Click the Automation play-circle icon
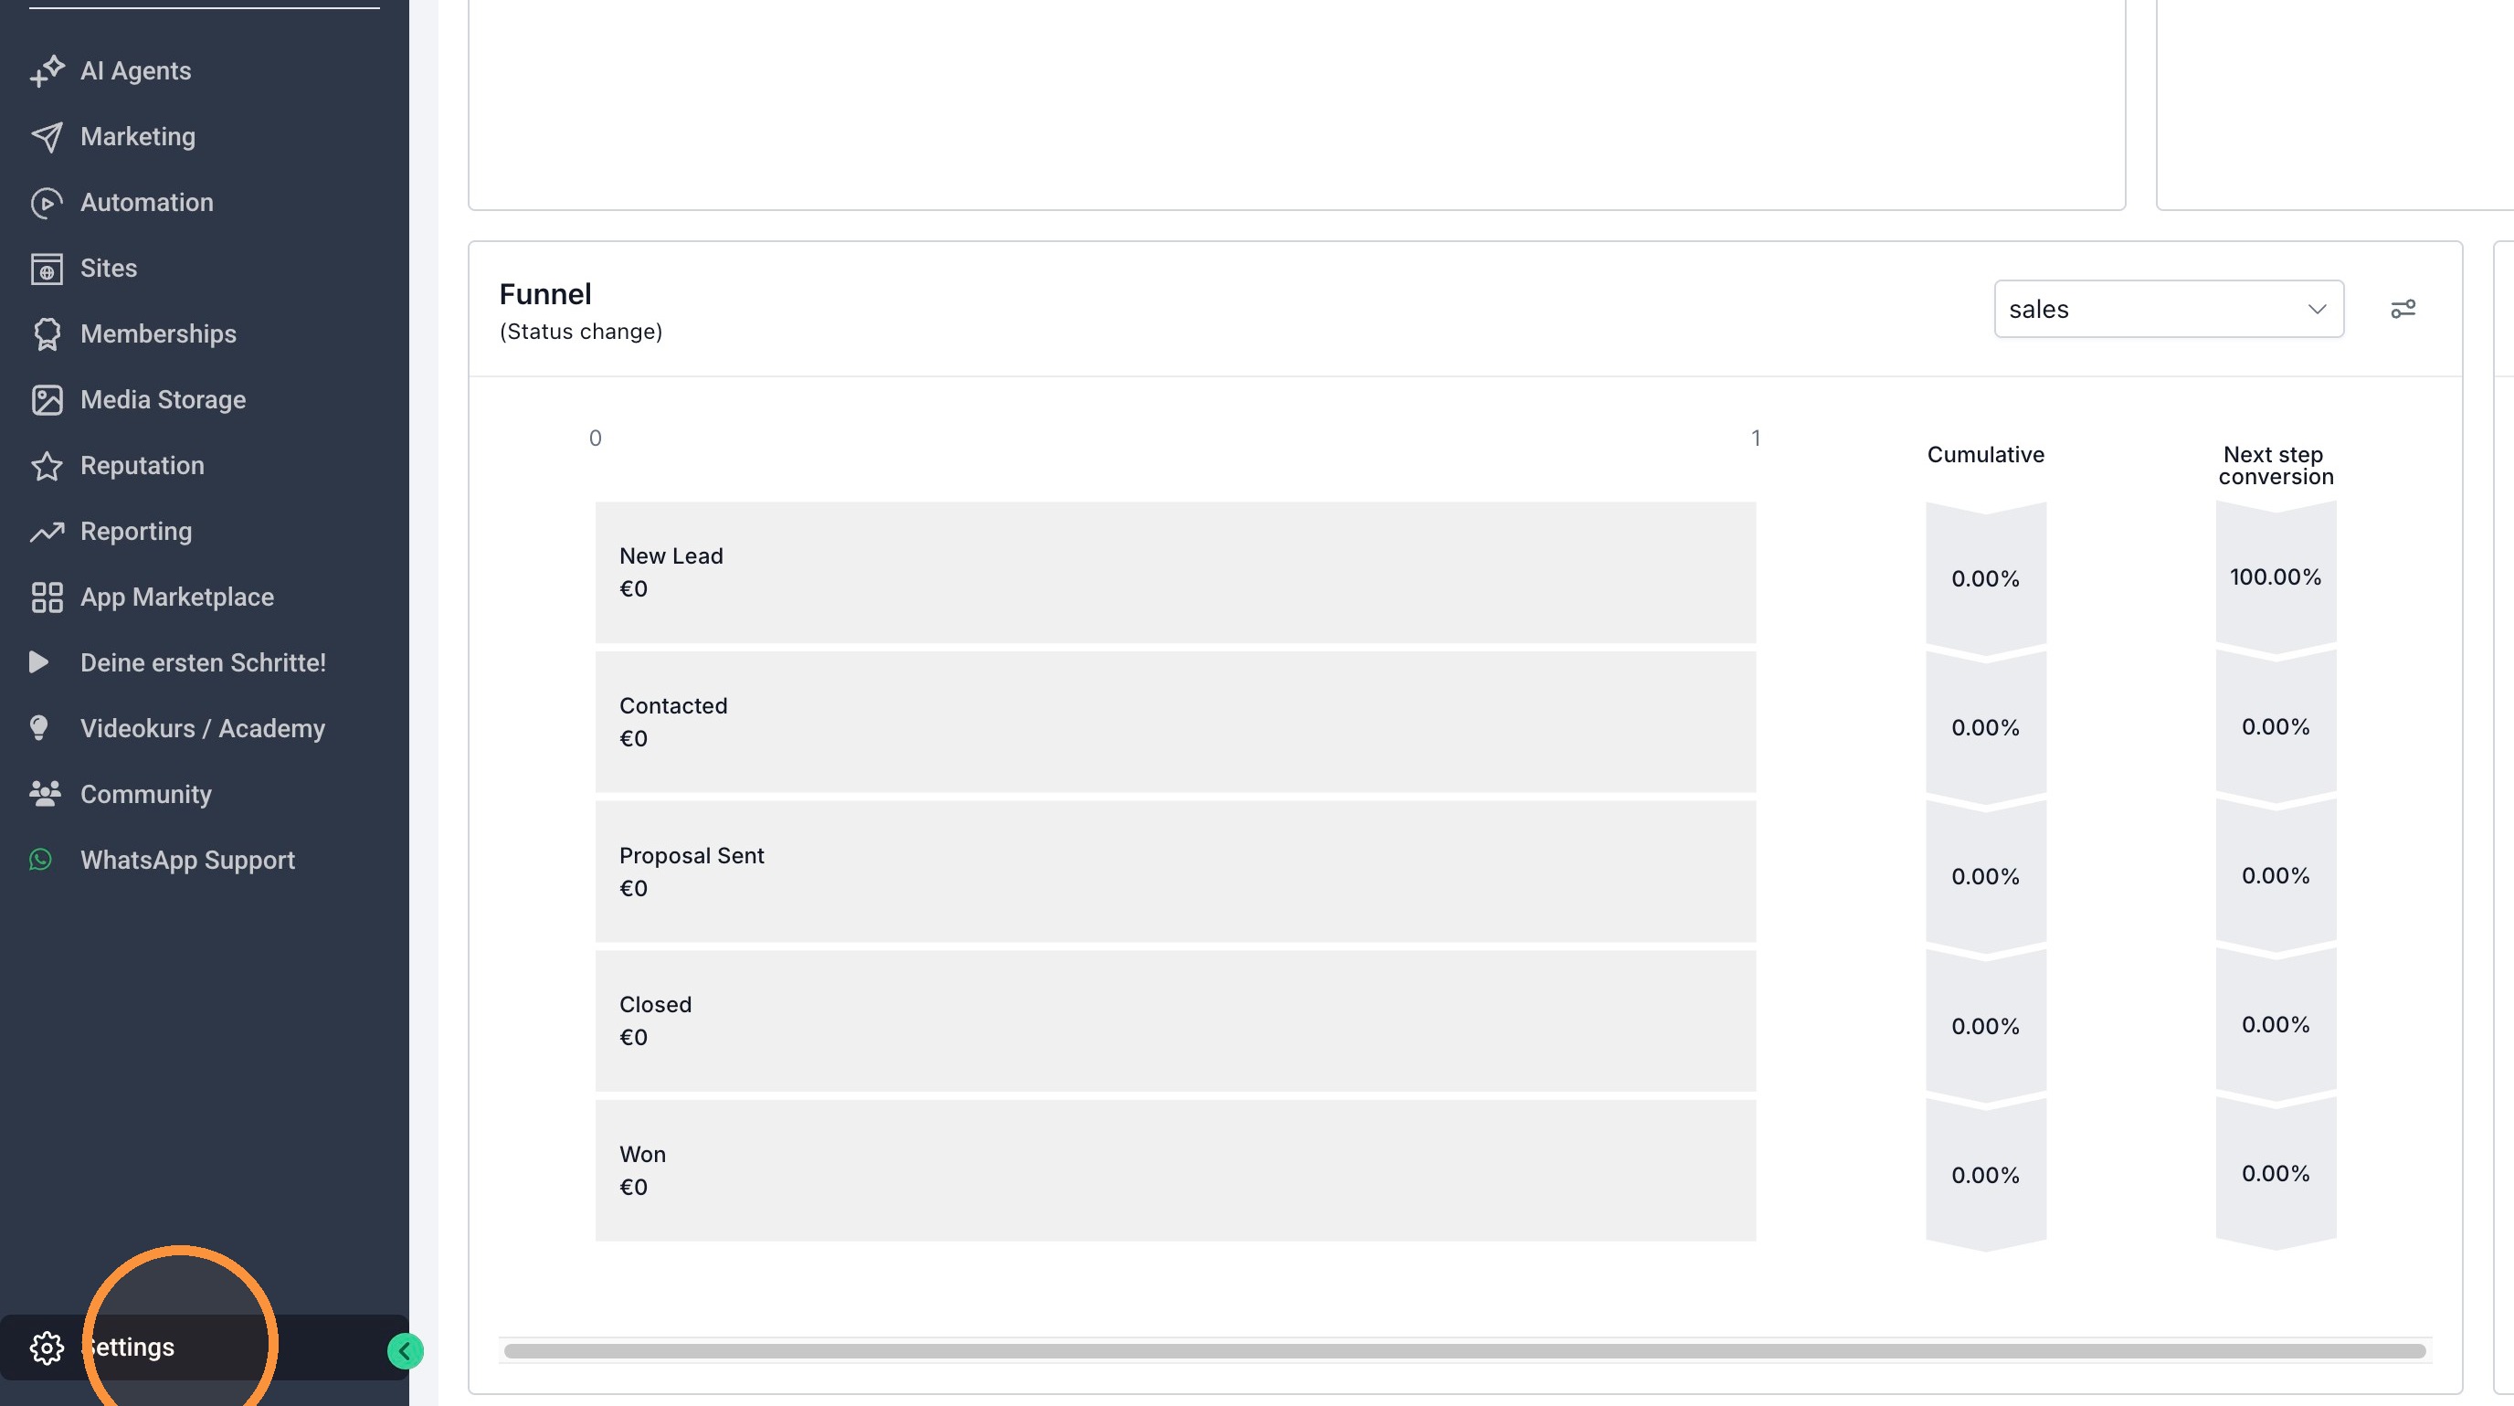The height and width of the screenshot is (1406, 2514). [x=47, y=203]
